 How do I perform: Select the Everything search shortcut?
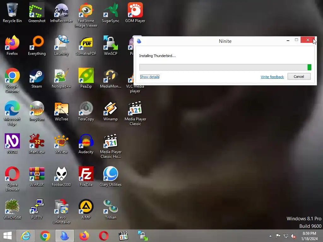[x=37, y=45]
